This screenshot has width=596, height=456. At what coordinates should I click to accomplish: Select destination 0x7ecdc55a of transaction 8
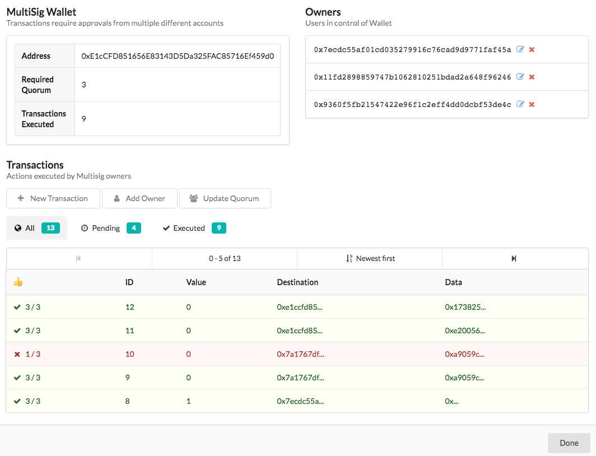pyautogui.click(x=300, y=401)
